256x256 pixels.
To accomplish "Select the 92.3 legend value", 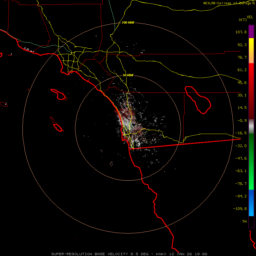I will [242, 45].
